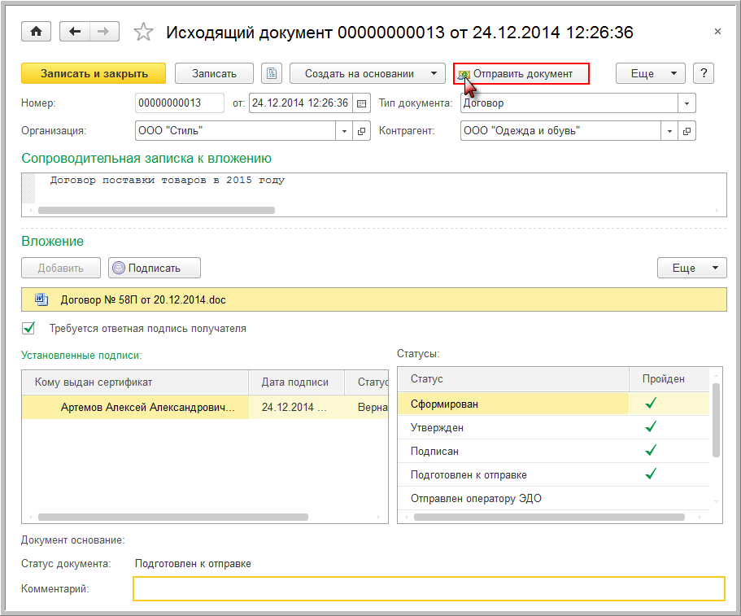Click the cover note text 'Договор поставки товаров в 2015 году'

click(x=168, y=180)
